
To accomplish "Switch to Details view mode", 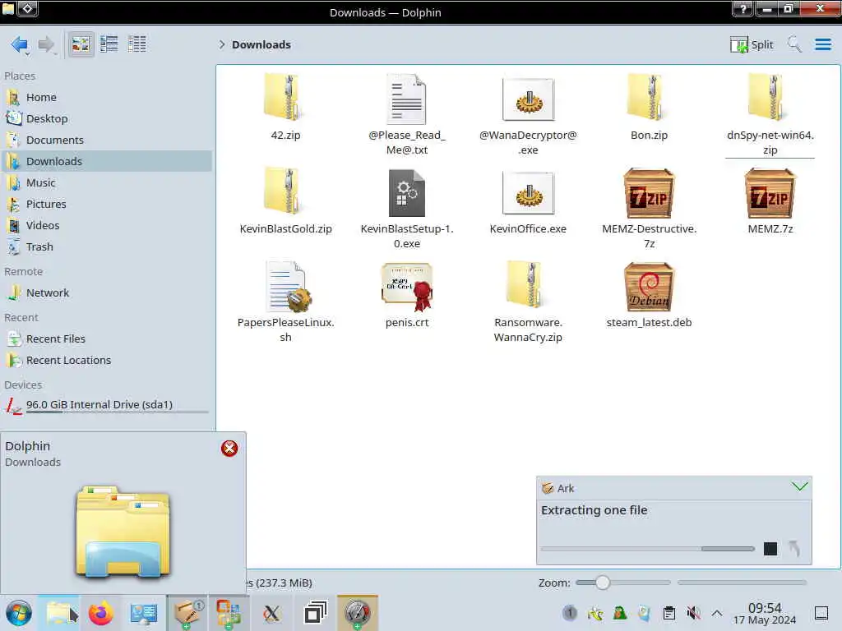I will tap(137, 44).
